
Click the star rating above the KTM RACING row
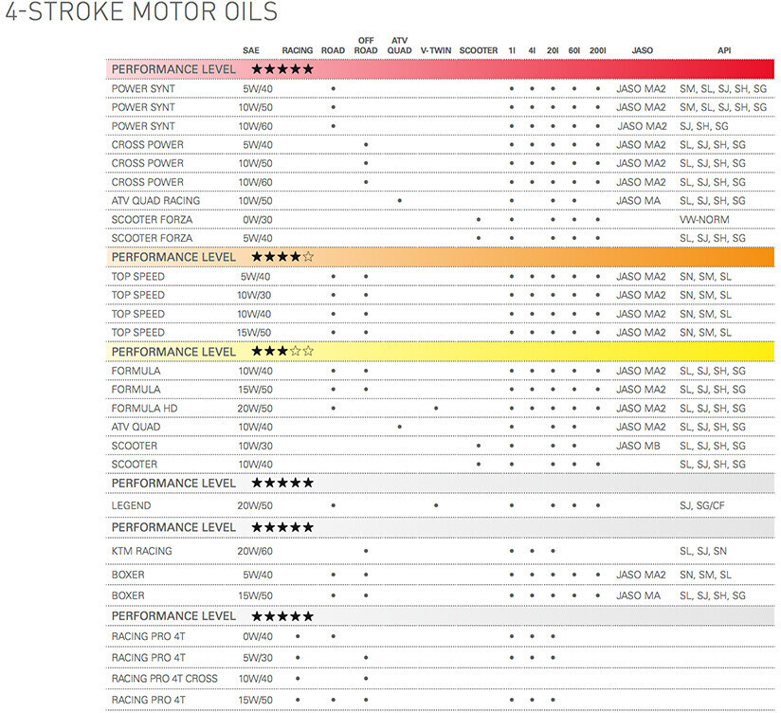pos(282,527)
